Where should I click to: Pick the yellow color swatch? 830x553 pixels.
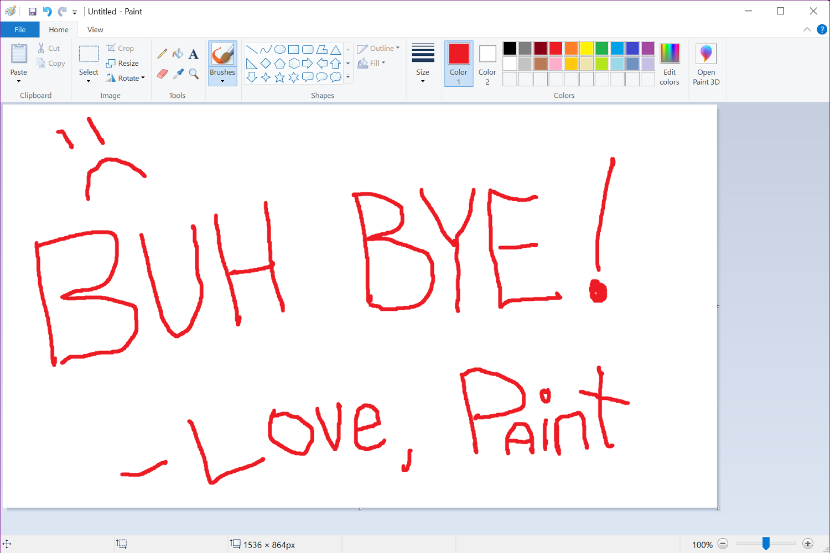pos(587,48)
